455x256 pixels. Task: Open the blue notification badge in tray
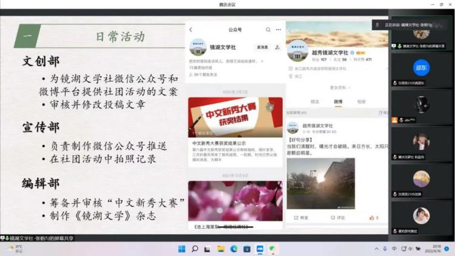pyautogui.click(x=447, y=249)
